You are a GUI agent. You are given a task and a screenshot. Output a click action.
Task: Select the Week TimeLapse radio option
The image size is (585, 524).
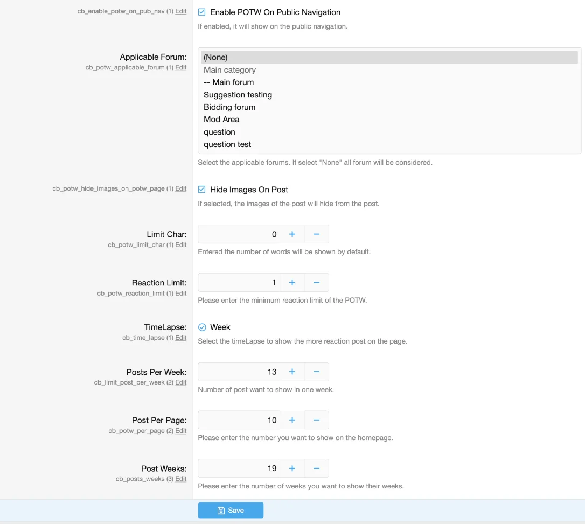click(x=203, y=327)
